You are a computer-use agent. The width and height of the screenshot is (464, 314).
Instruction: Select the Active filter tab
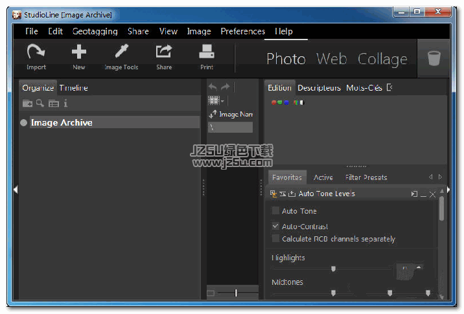tap(323, 177)
